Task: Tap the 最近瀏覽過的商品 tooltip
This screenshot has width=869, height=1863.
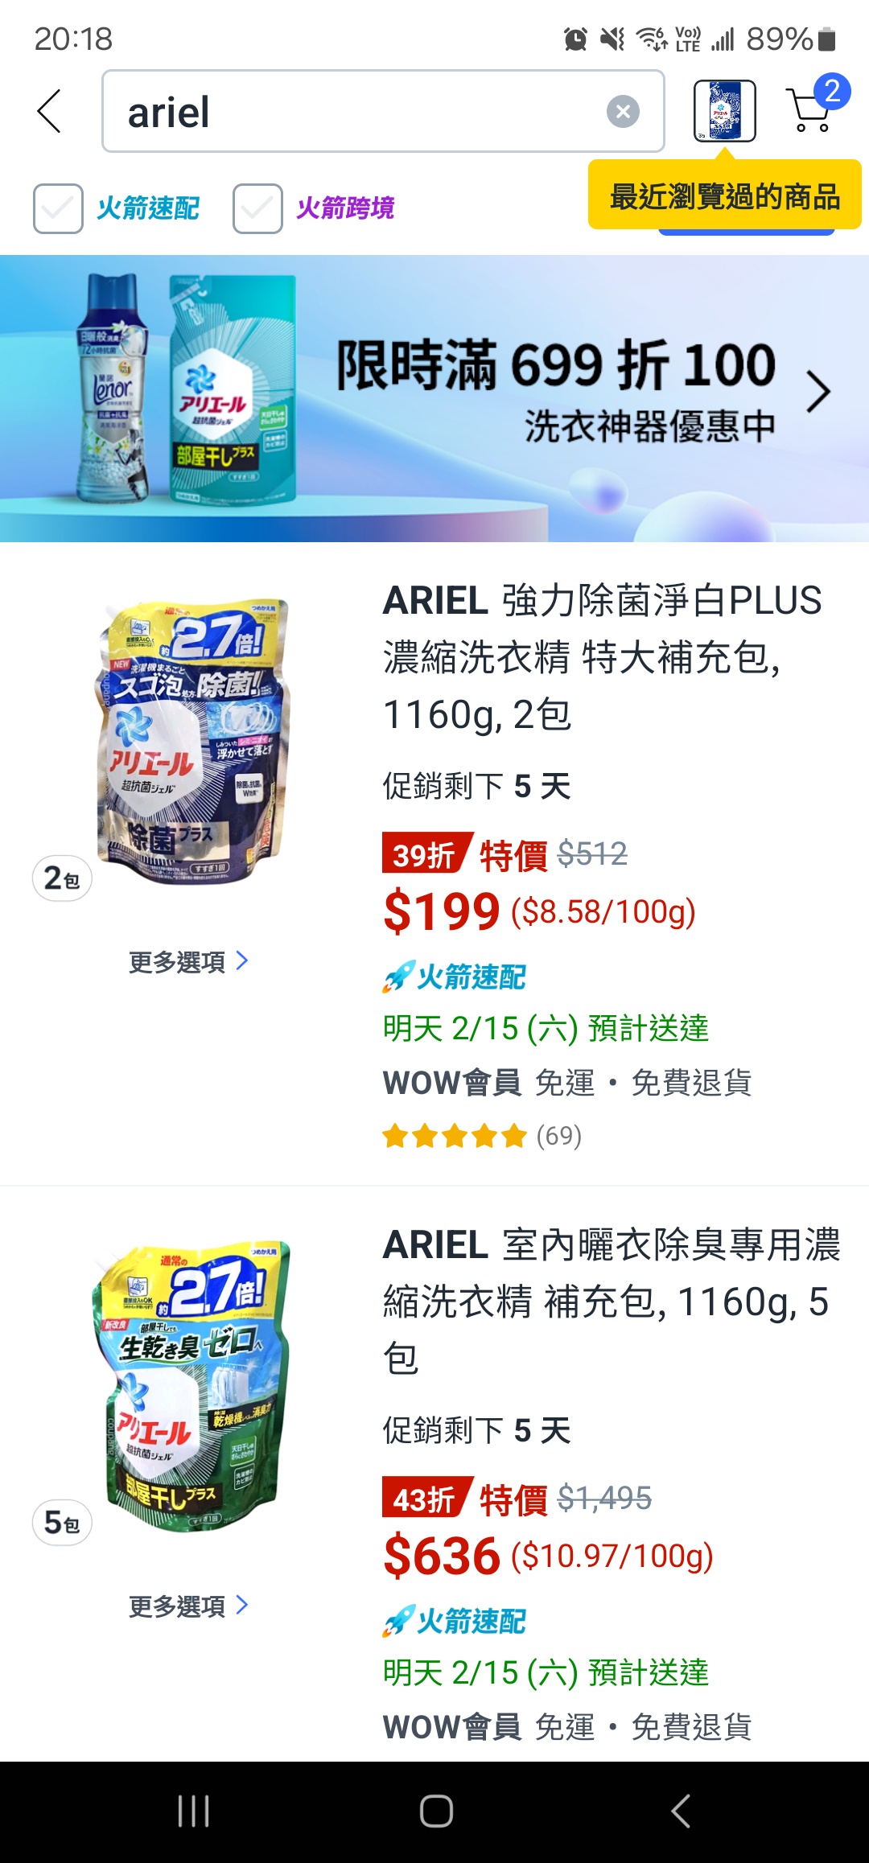Action: (725, 195)
